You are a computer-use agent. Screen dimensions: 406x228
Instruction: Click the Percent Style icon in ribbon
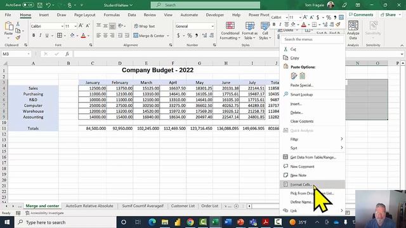coord(190,35)
